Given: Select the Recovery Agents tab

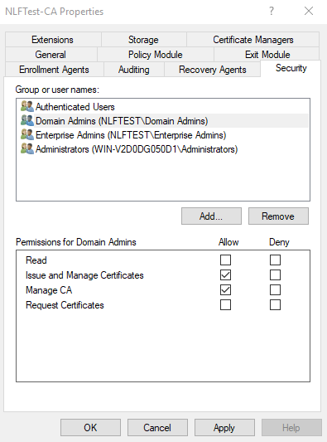Looking at the screenshot, I should (213, 70).
